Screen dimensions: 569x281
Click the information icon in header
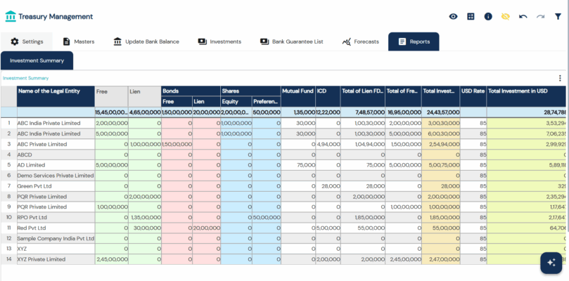tap(488, 16)
